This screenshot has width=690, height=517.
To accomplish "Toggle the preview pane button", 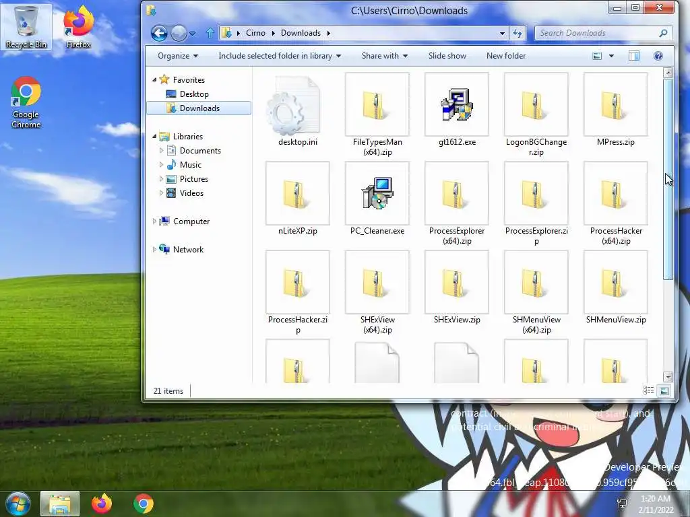I will [x=634, y=56].
